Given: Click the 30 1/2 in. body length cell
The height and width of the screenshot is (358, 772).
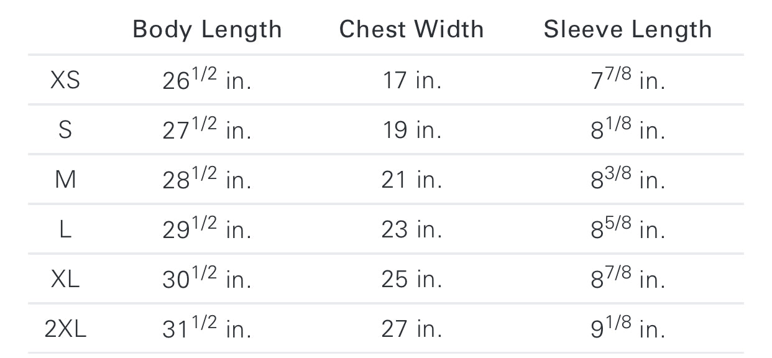Looking at the screenshot, I should click(x=207, y=279).
